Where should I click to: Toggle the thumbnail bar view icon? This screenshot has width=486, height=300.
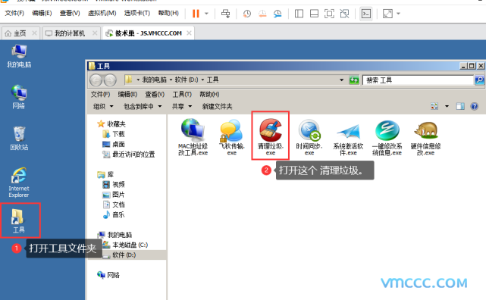314,14
